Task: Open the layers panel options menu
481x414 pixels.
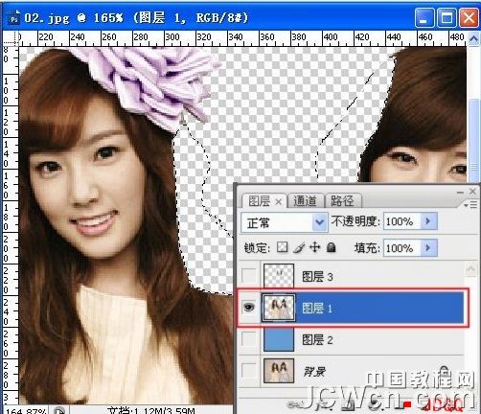Action: [470, 205]
